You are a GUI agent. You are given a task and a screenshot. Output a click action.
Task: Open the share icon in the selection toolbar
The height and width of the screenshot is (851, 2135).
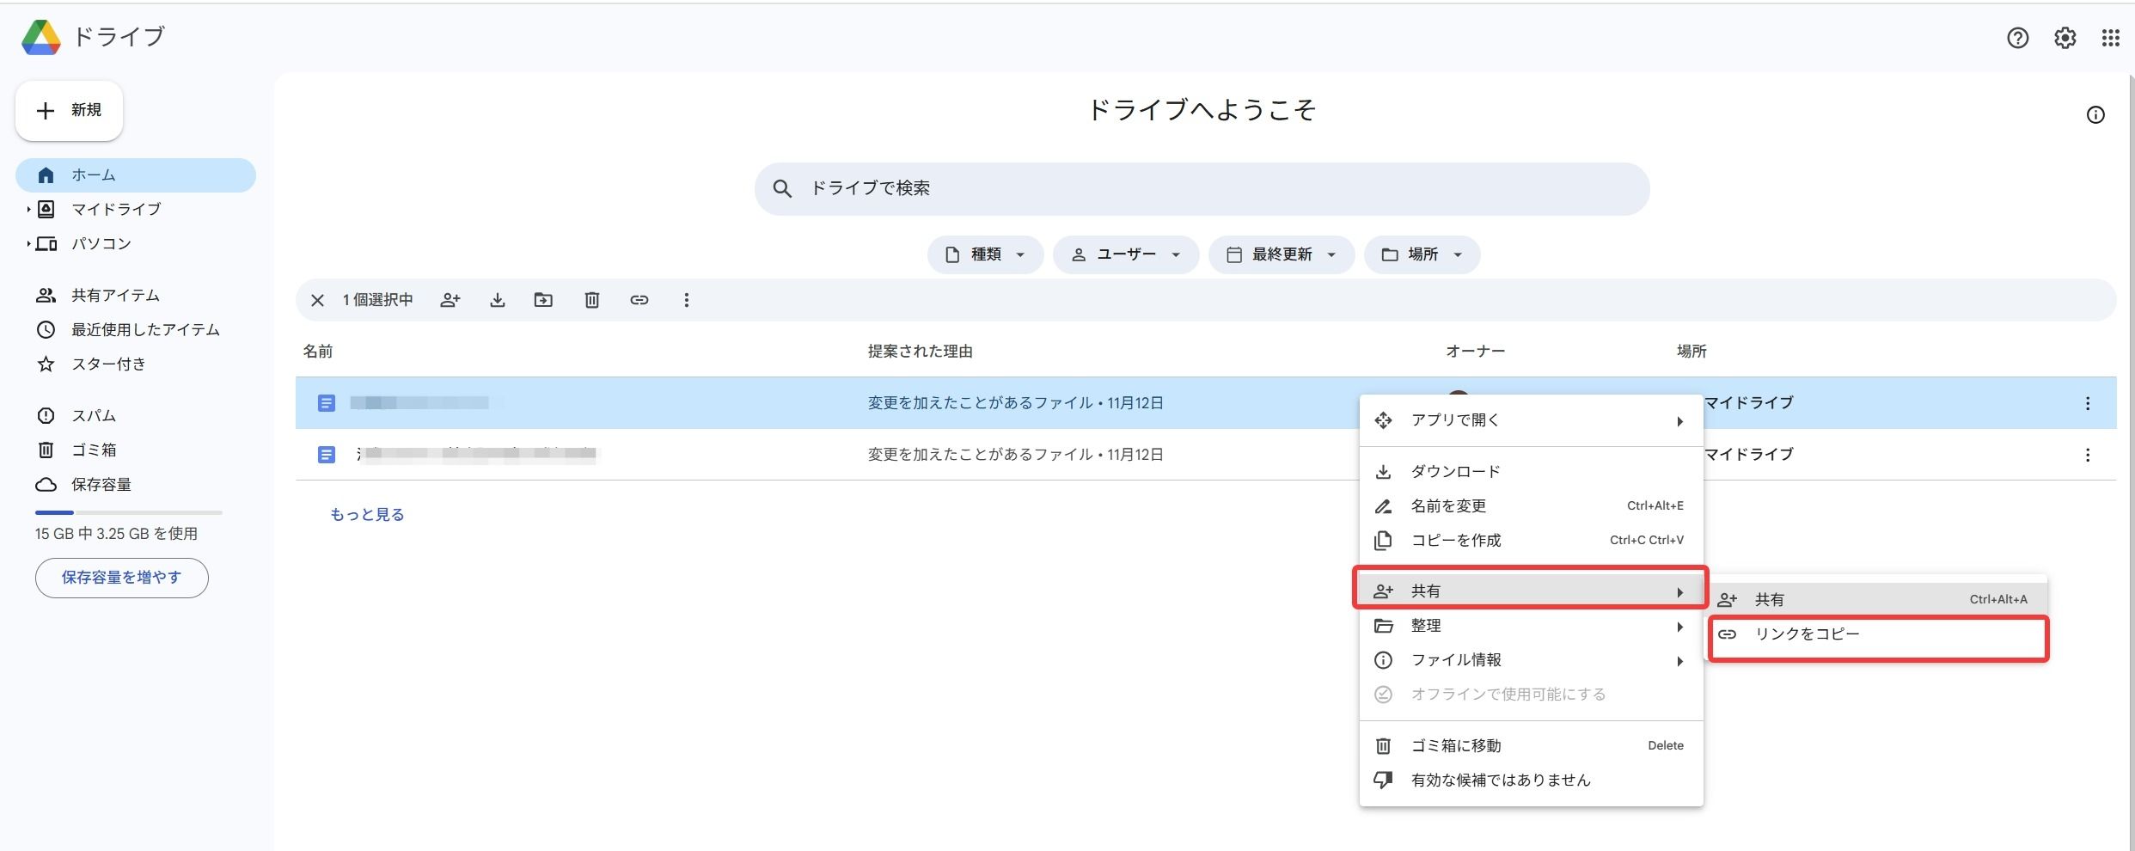click(x=450, y=300)
